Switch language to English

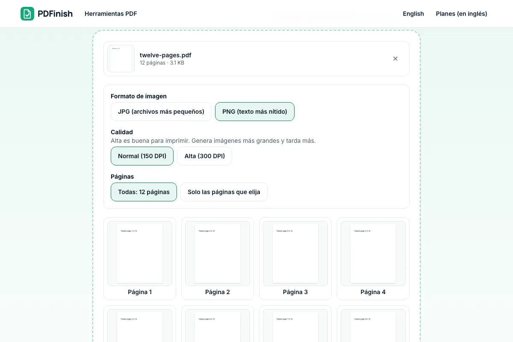coord(413,14)
